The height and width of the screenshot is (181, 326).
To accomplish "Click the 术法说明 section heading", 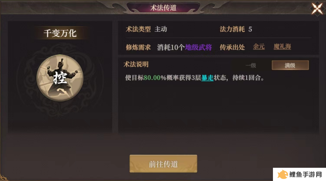I will (136, 64).
